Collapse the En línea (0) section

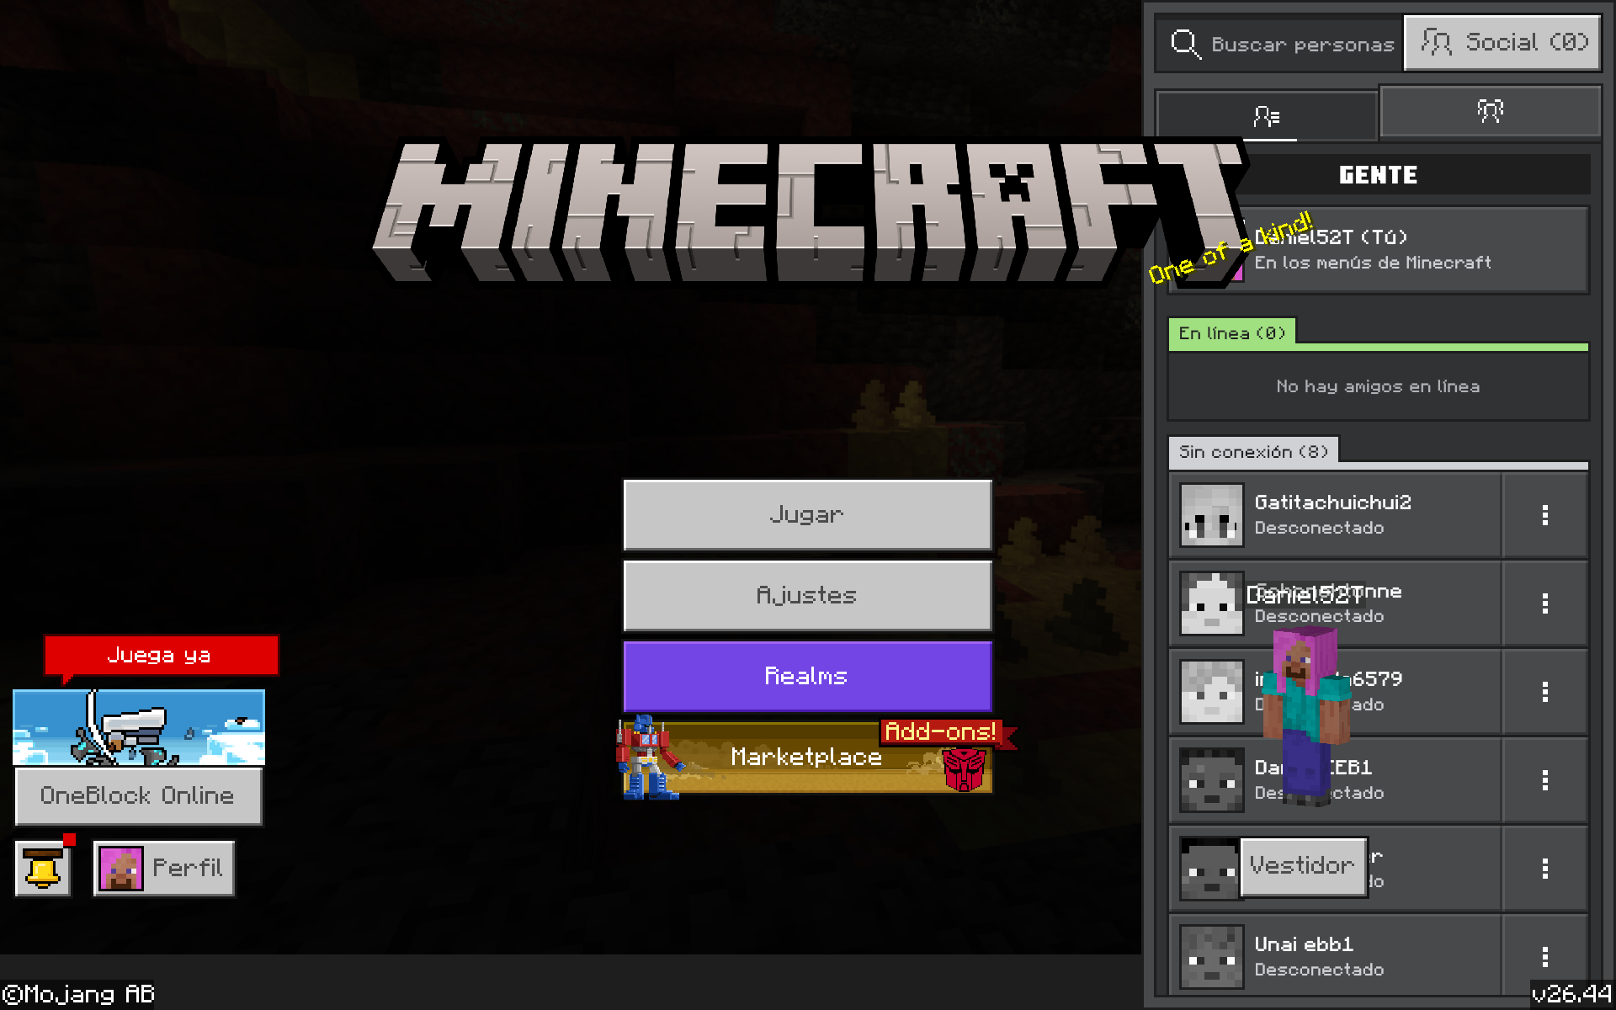click(1232, 333)
